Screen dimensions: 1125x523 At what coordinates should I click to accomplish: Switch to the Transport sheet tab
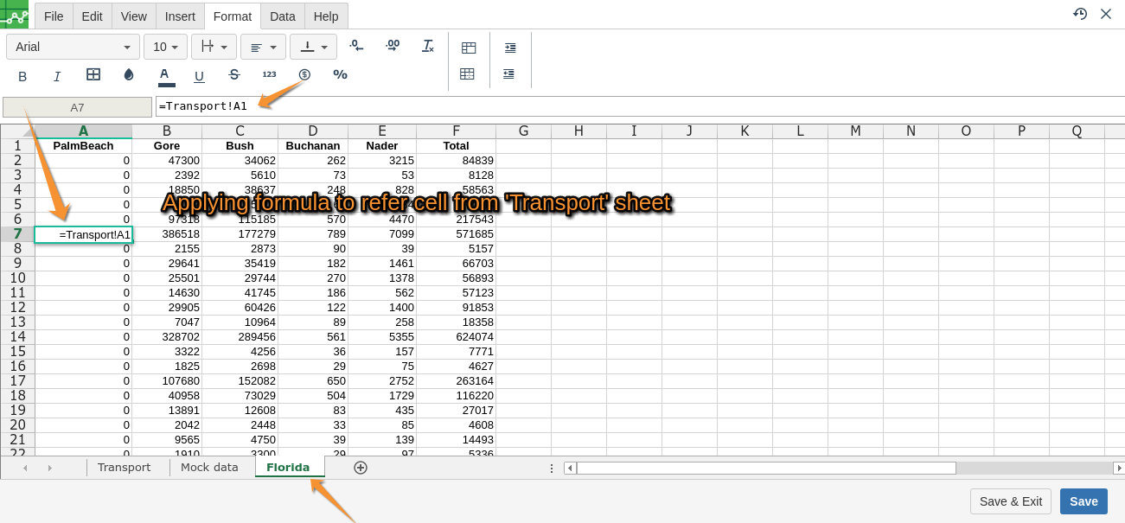coord(124,468)
